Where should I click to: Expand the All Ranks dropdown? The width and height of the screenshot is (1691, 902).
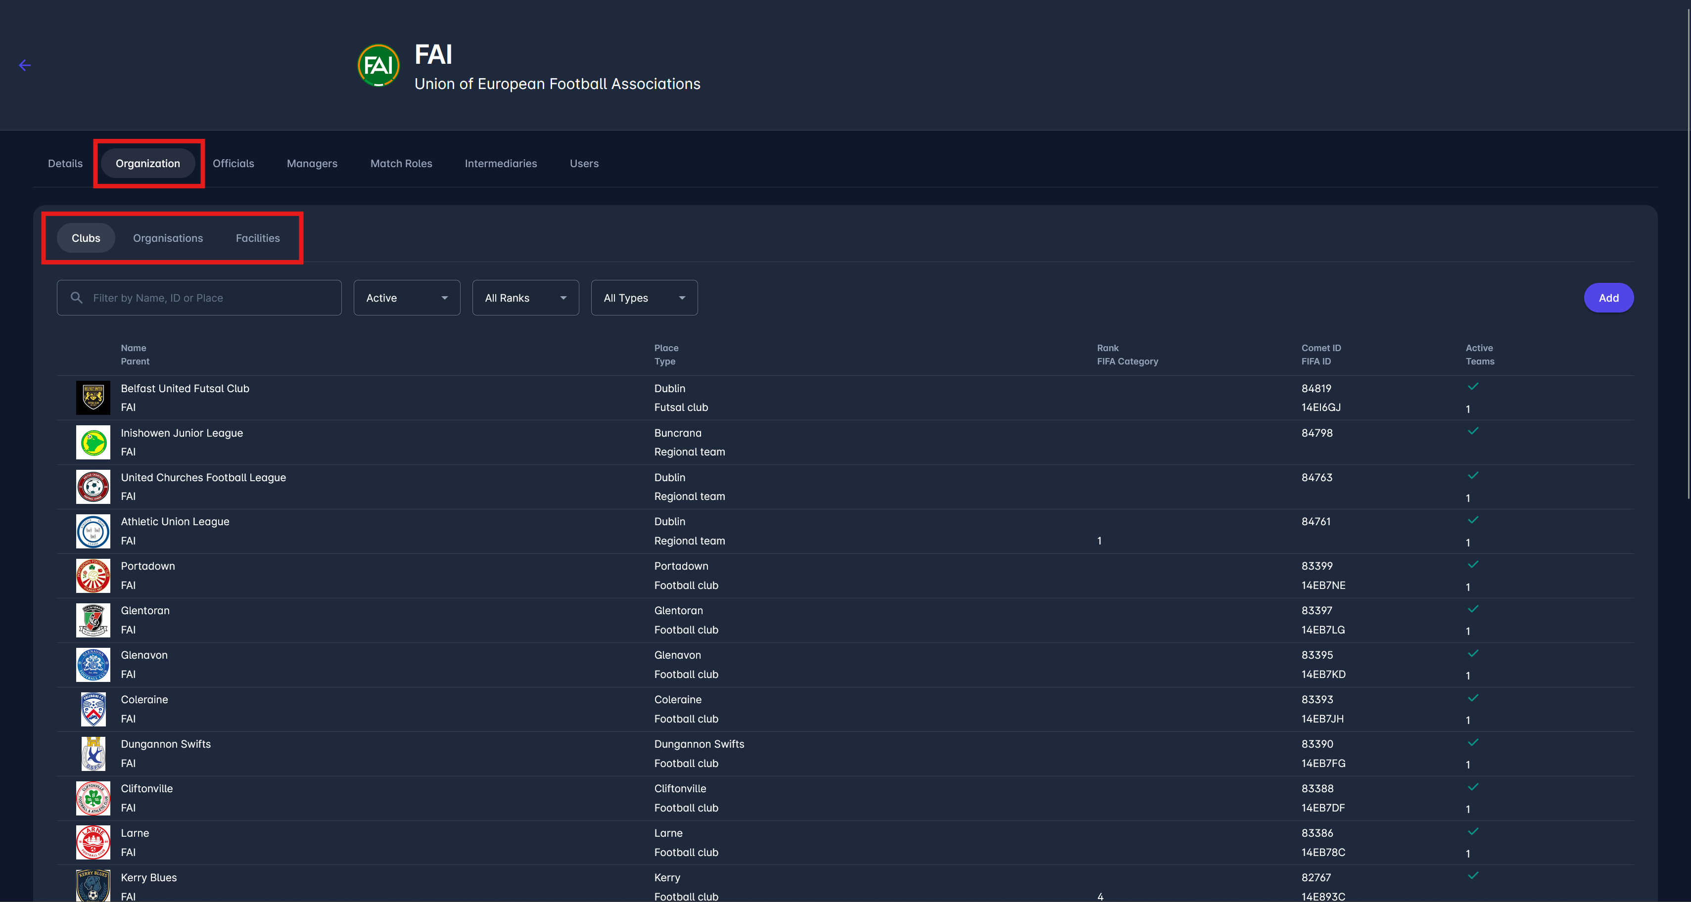[x=525, y=298]
